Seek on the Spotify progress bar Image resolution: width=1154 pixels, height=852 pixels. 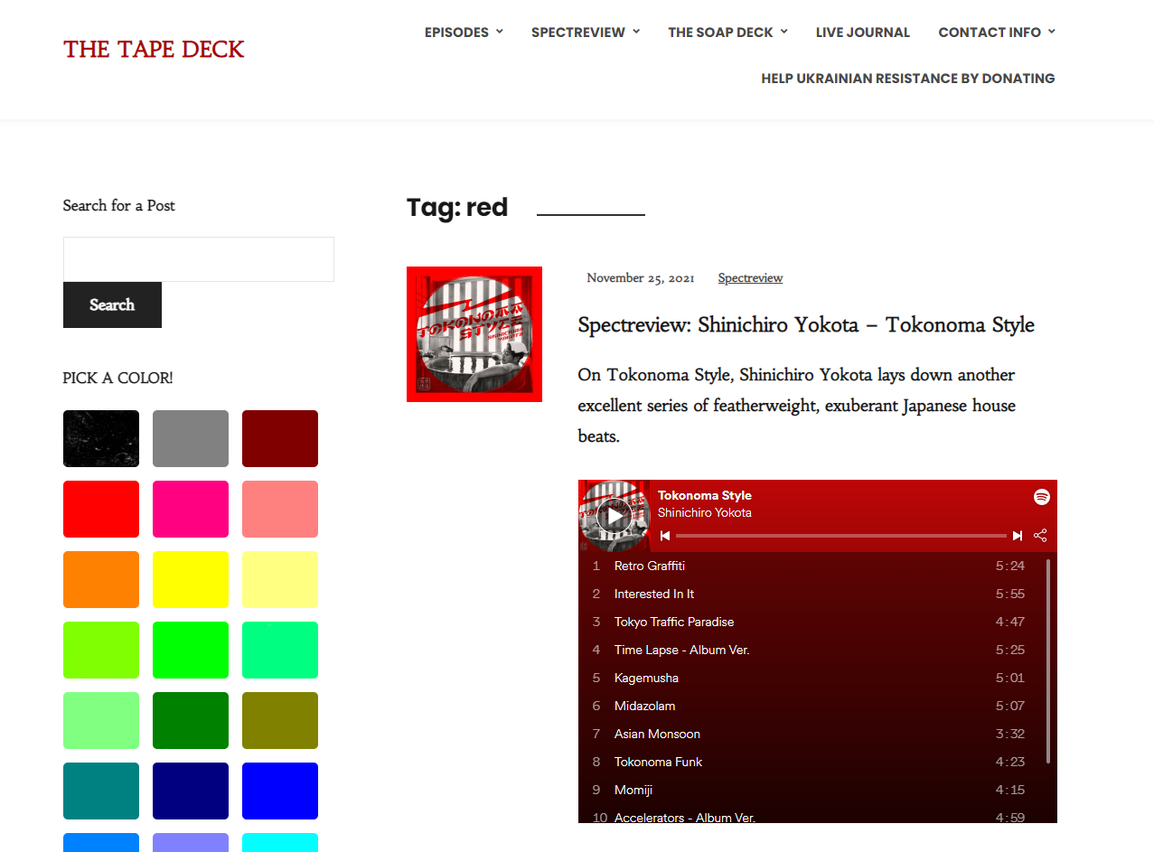841,536
